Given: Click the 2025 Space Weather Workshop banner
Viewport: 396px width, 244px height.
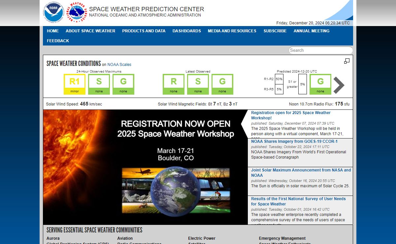Looking at the screenshot, I should 145,167.
